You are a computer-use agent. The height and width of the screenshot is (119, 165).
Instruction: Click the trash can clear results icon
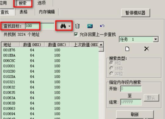(77, 26)
